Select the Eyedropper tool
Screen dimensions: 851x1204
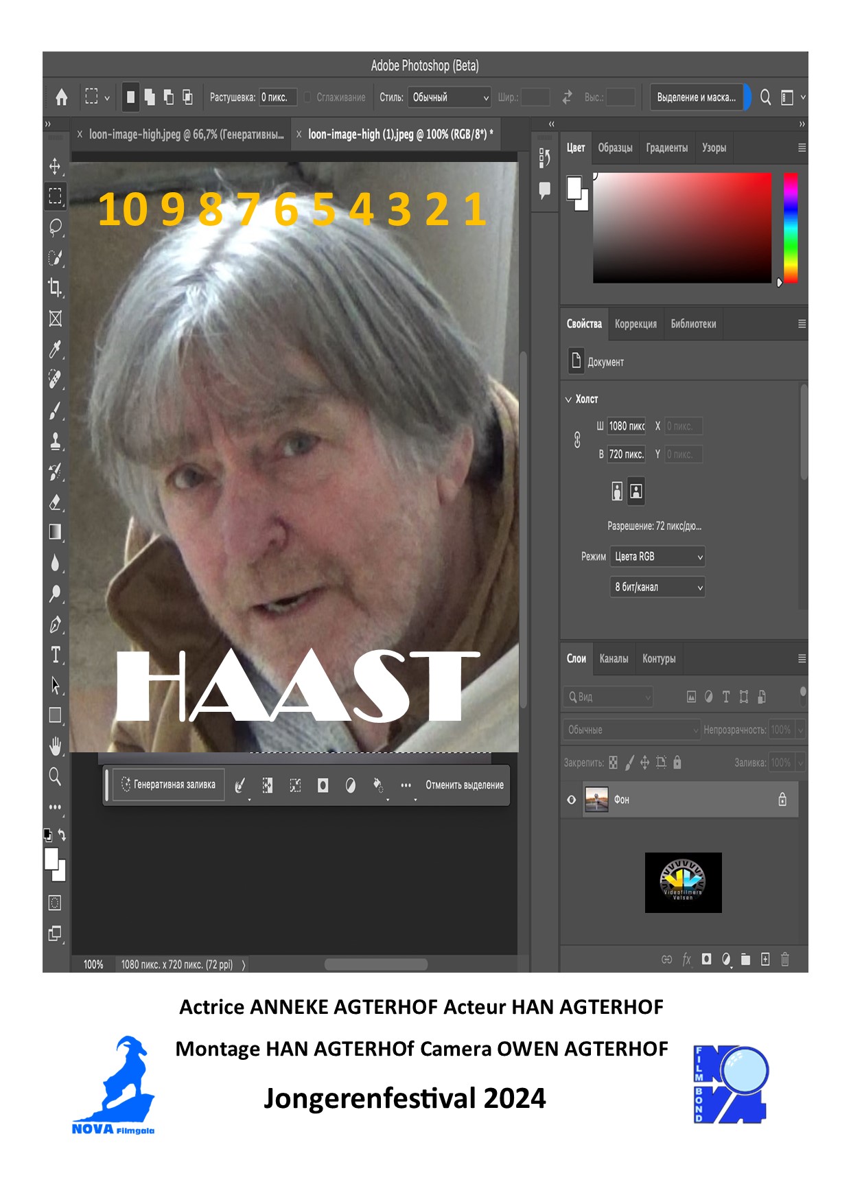(x=55, y=349)
